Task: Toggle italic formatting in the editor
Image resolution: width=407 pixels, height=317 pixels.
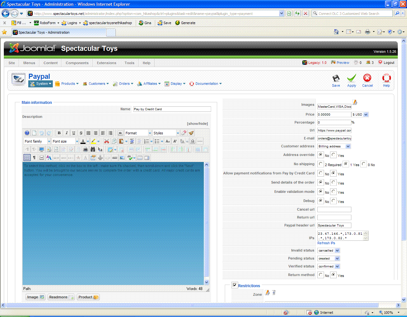Action: (66, 133)
